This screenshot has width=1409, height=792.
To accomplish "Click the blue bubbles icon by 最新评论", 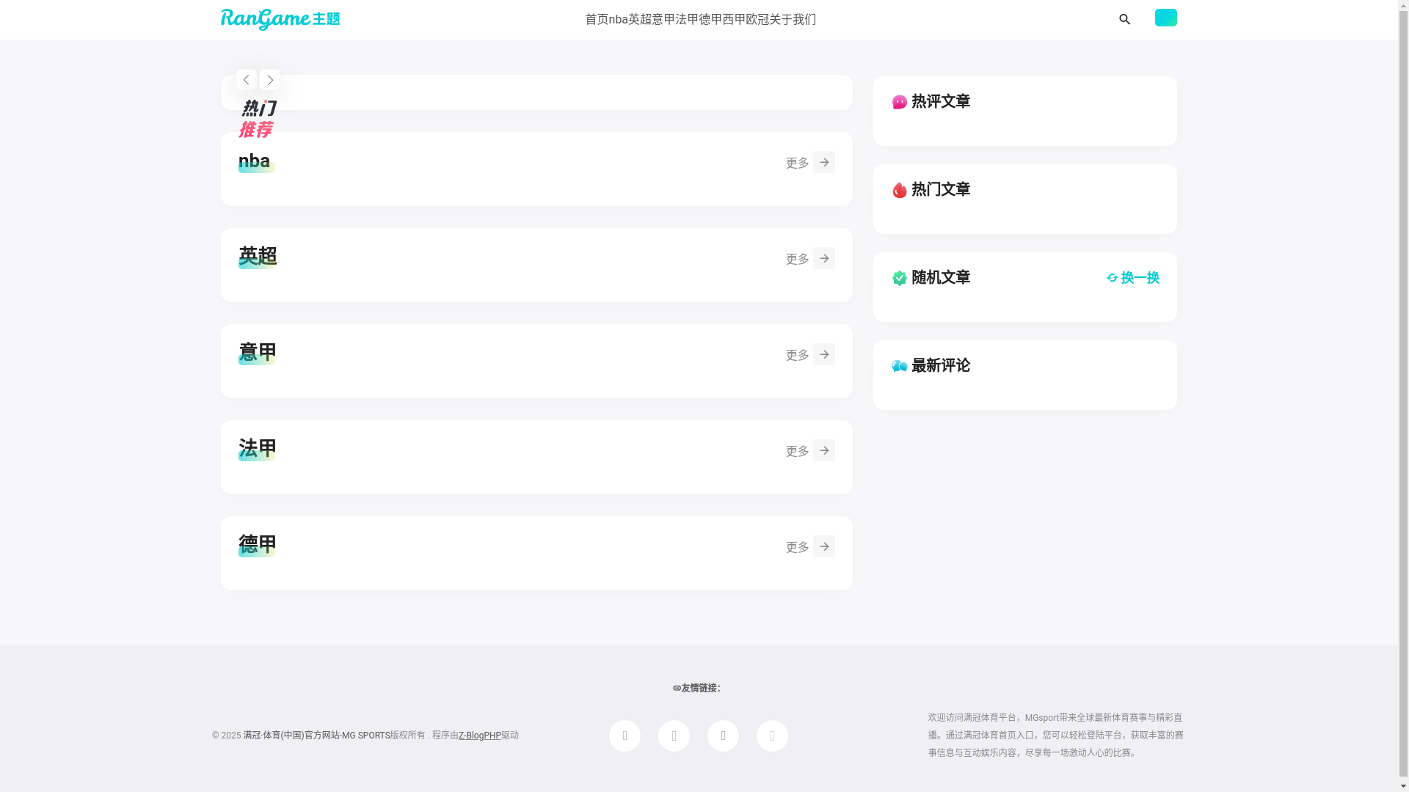I will [899, 366].
